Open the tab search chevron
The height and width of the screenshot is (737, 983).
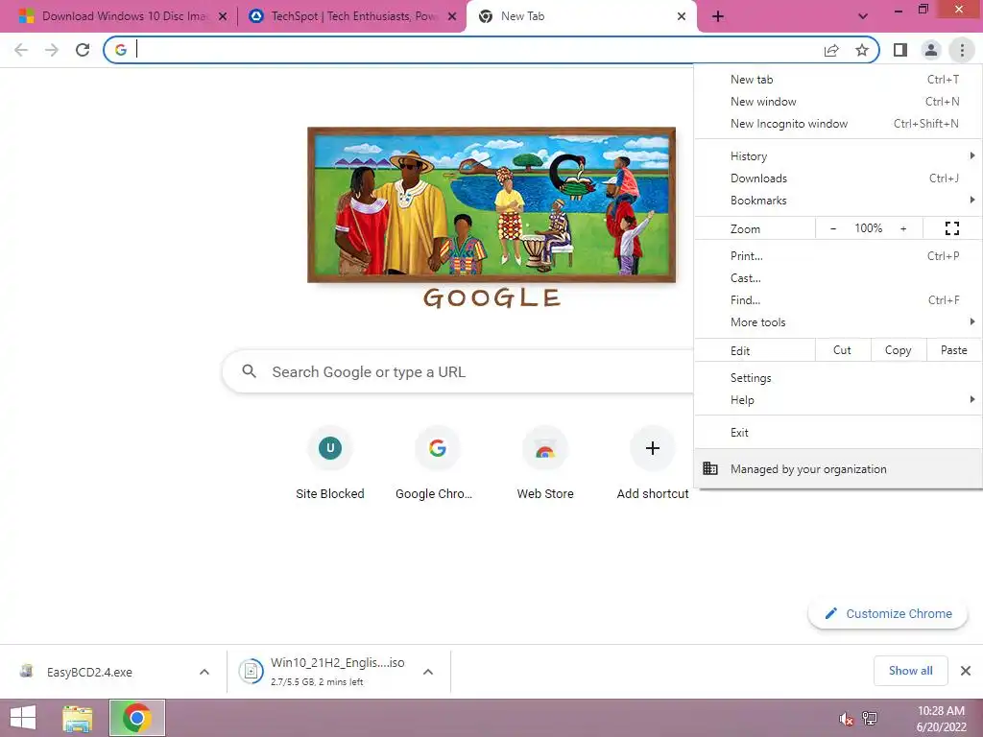click(x=863, y=16)
